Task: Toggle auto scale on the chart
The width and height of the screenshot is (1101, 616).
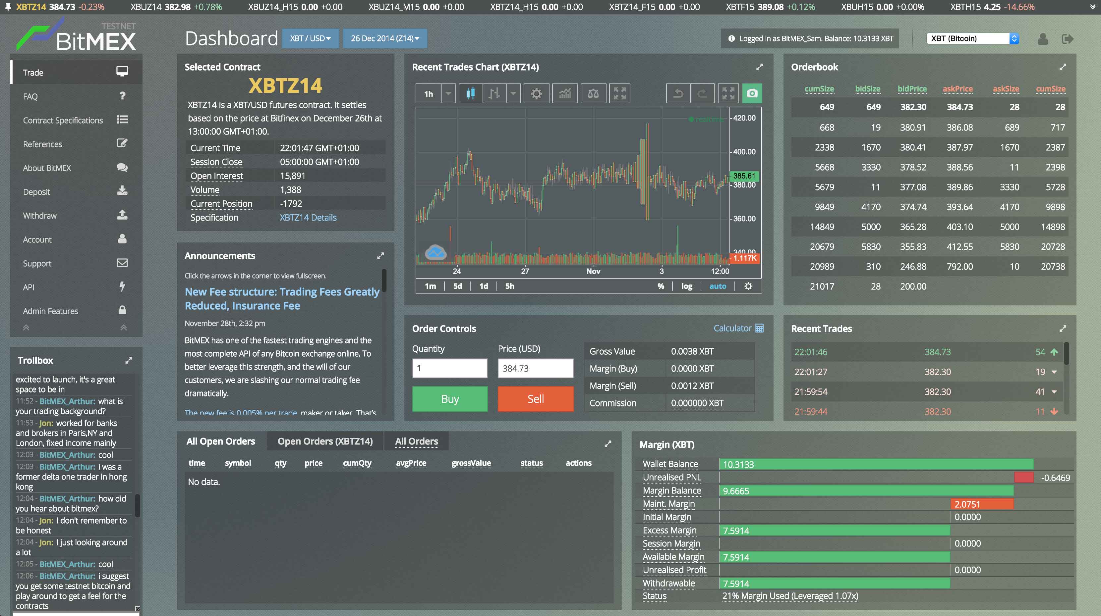Action: (718, 286)
